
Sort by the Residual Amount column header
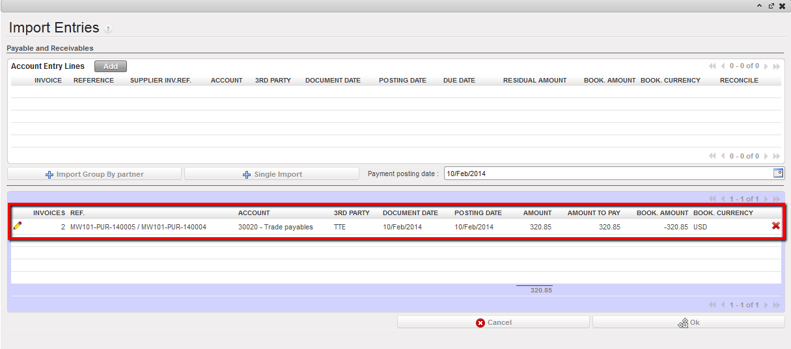click(534, 81)
